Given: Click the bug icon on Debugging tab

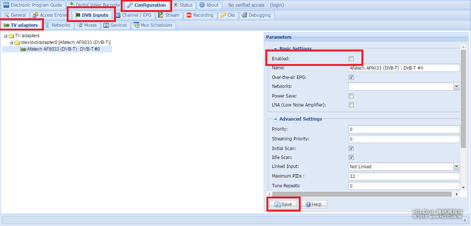Looking at the screenshot, I should tap(244, 15).
